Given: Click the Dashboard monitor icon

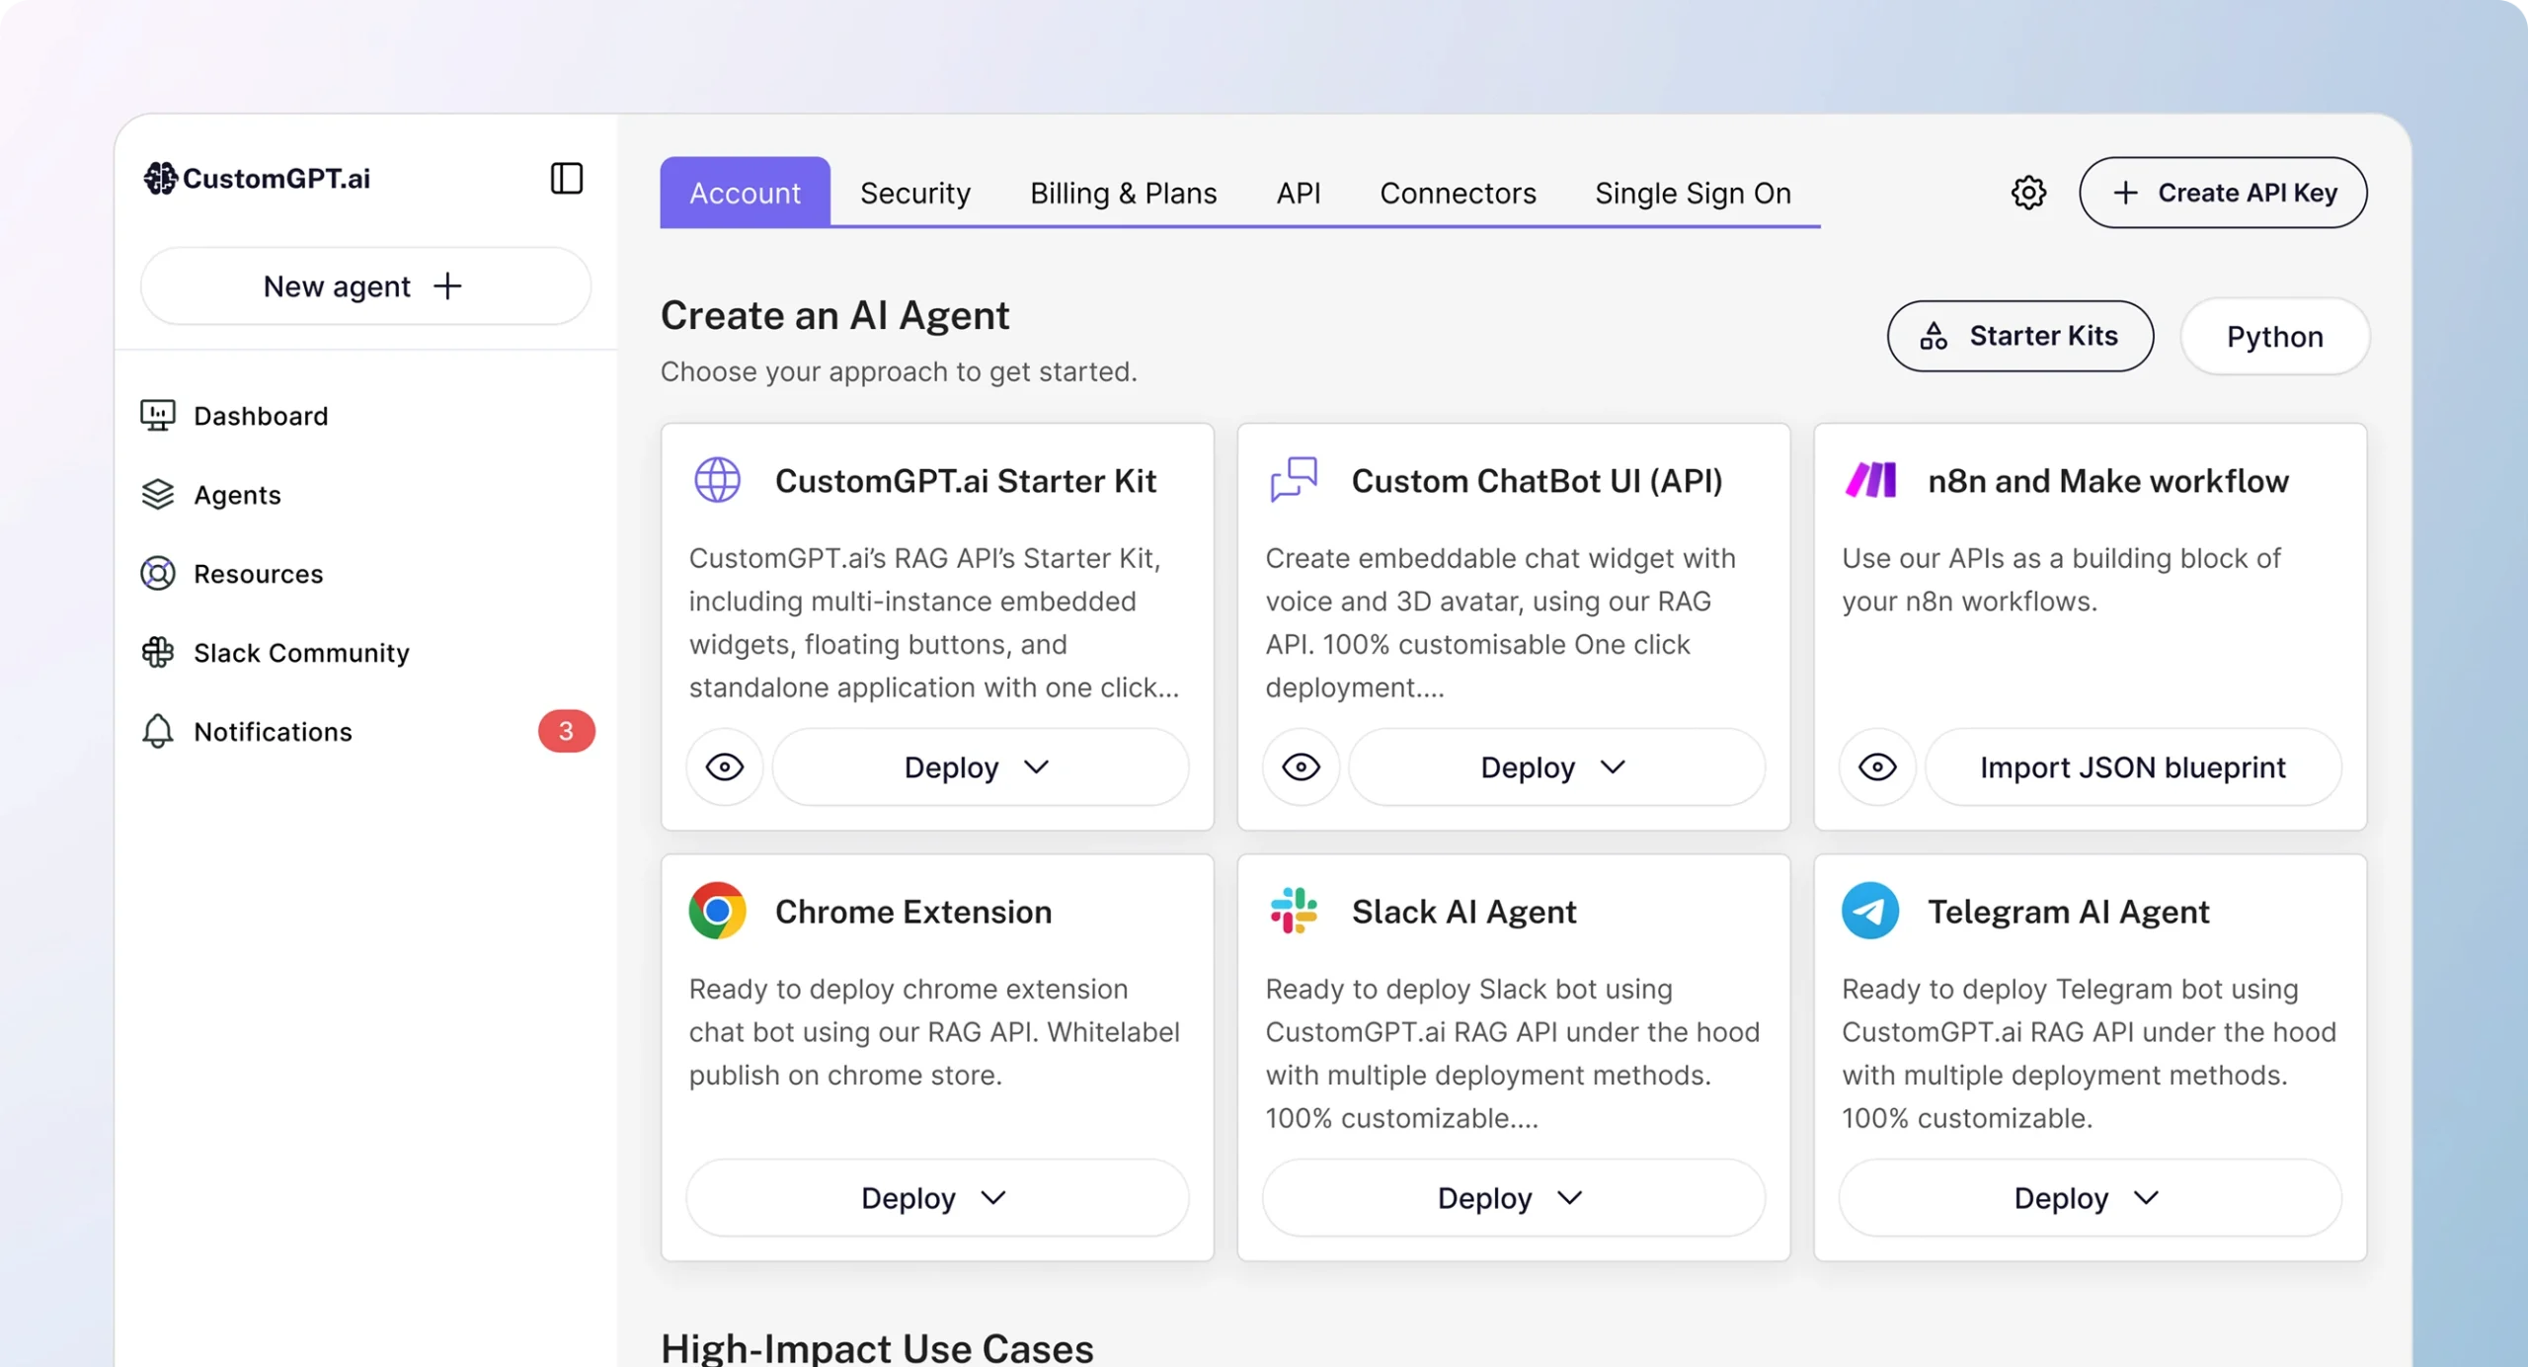Looking at the screenshot, I should click(x=158, y=416).
